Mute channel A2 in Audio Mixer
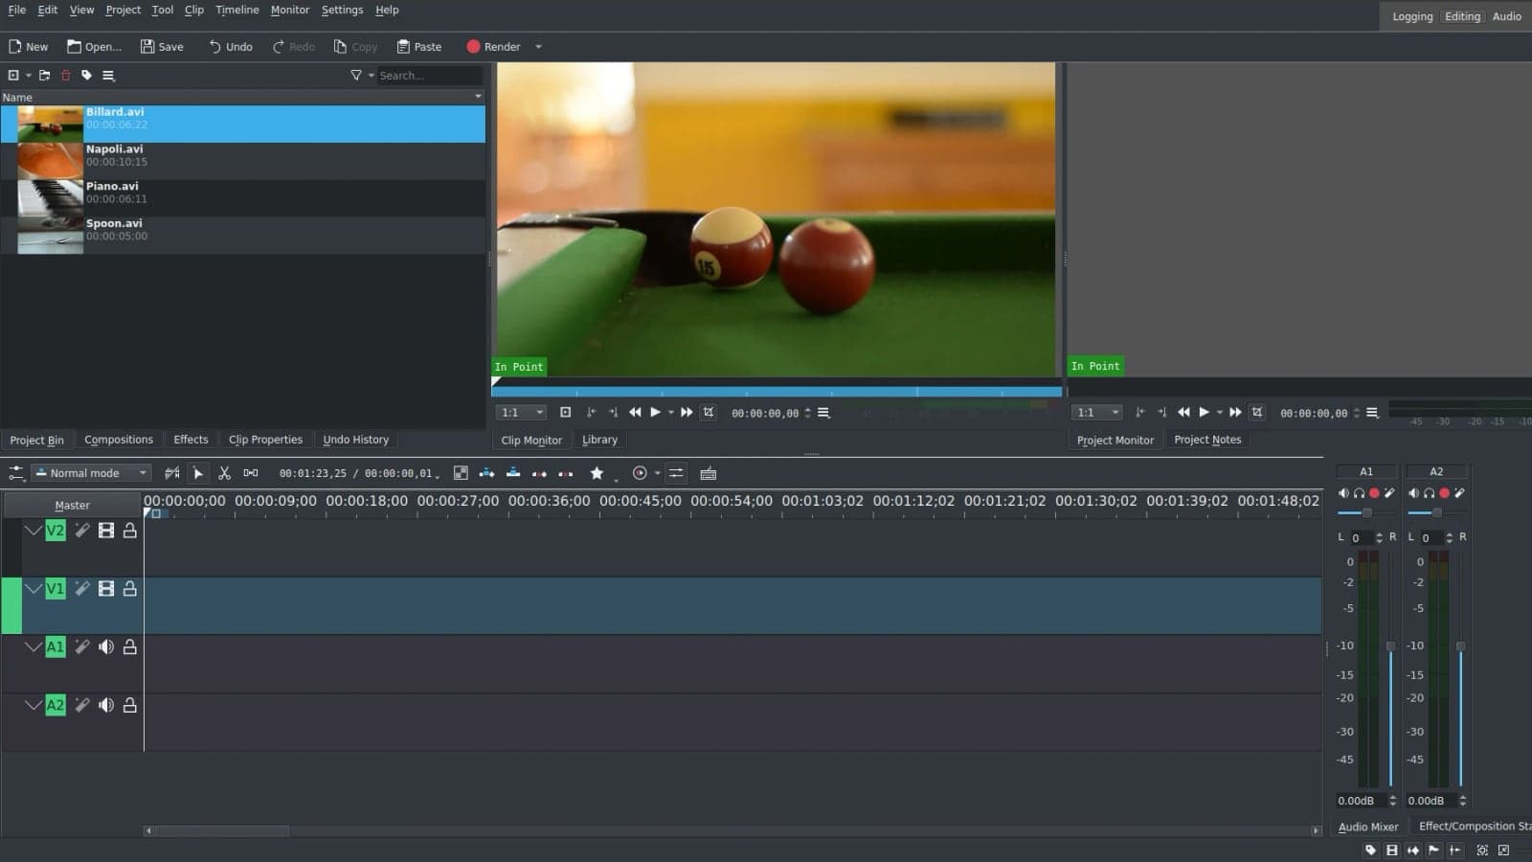The width and height of the screenshot is (1532, 862). pyautogui.click(x=1413, y=493)
